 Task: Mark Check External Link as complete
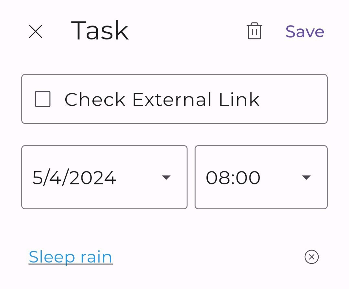43,99
